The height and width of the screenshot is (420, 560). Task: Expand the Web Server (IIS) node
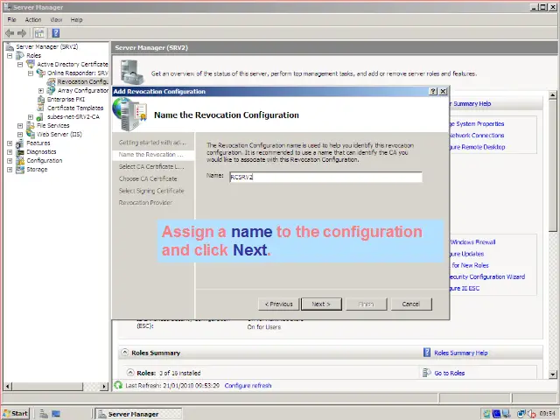point(20,135)
